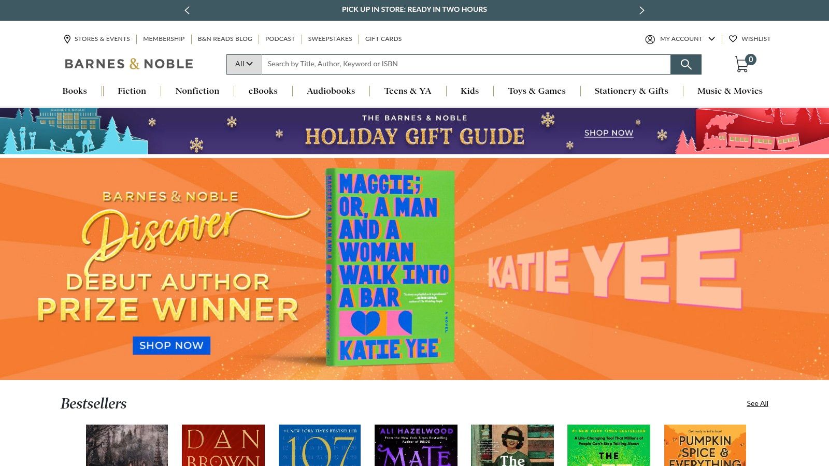Open the Dan Brown bestseller thumbnail

[223, 445]
